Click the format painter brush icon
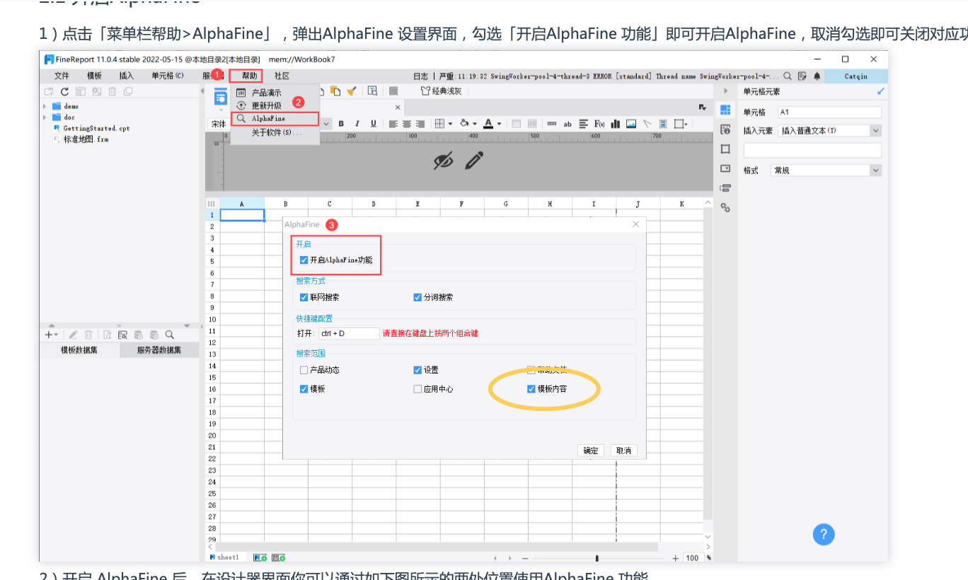This screenshot has width=968, height=580. [x=352, y=91]
